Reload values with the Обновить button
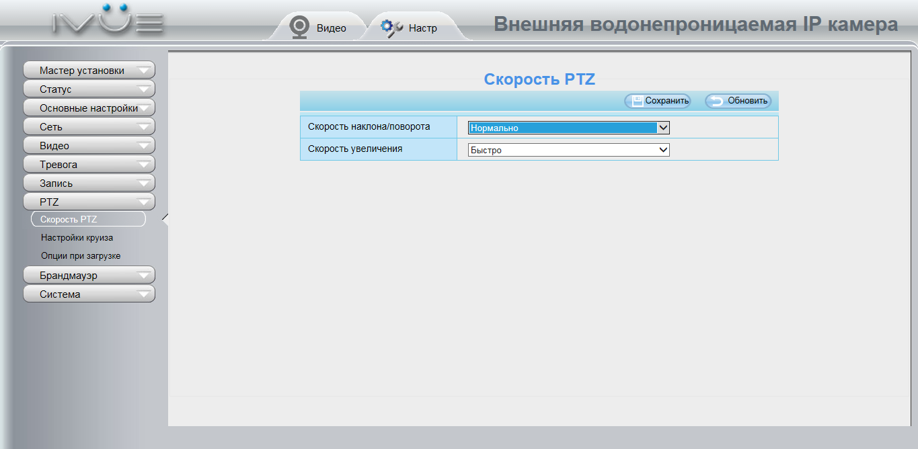918x449 pixels. (738, 101)
